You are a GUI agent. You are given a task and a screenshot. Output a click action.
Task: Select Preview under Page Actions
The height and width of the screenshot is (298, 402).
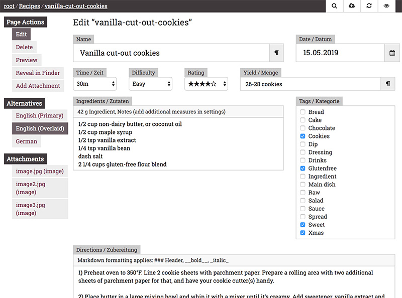(27, 60)
